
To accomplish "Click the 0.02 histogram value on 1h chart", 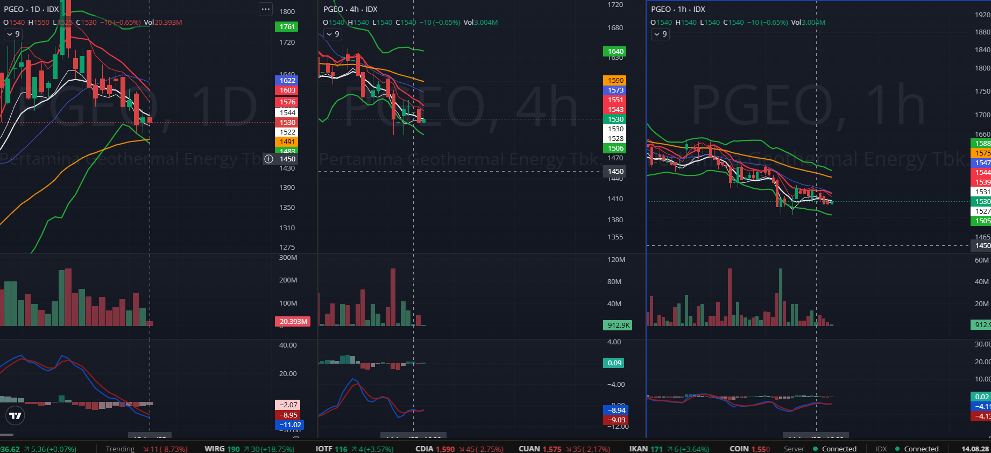I will 981,397.
